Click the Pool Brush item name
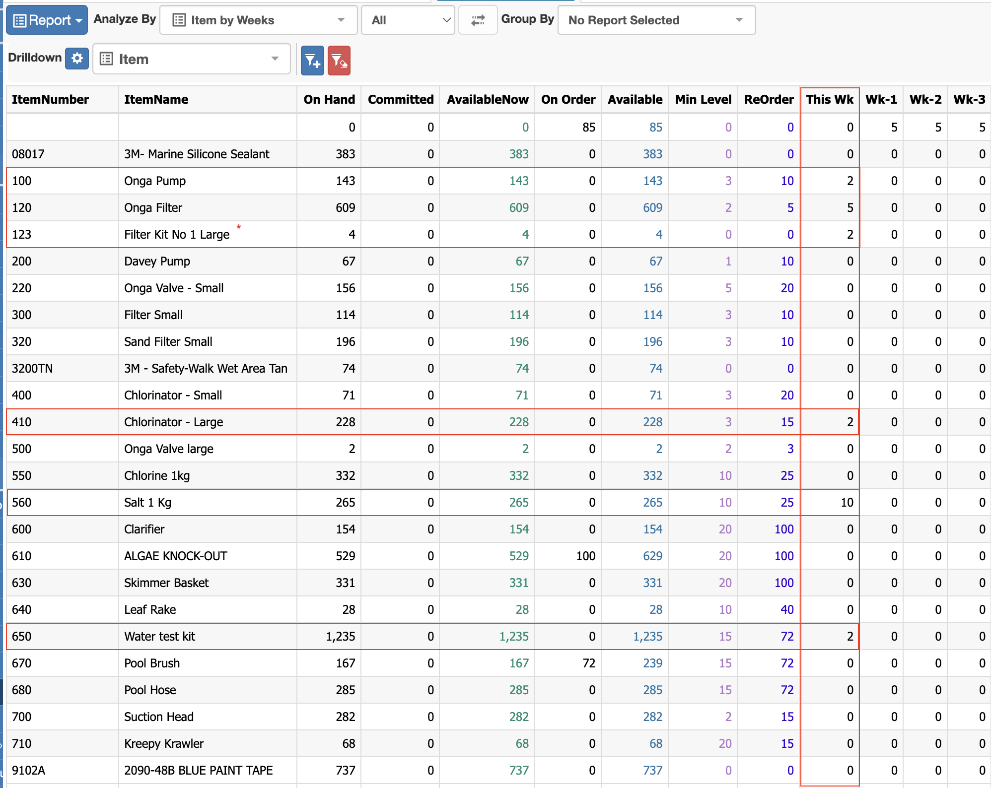 tap(152, 663)
